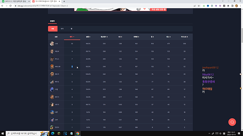Click the Brimstone agent avatar with 83.3% win rate
The image size is (243, 136).
(52, 66)
